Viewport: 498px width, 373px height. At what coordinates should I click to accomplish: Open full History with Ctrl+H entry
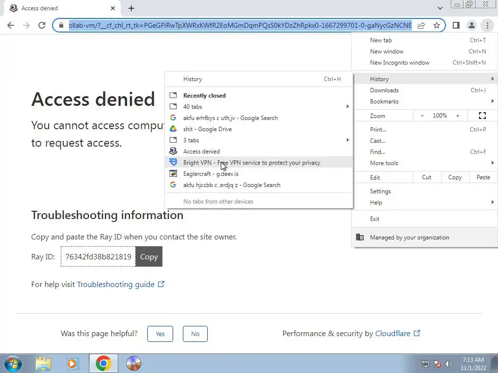tap(259, 79)
